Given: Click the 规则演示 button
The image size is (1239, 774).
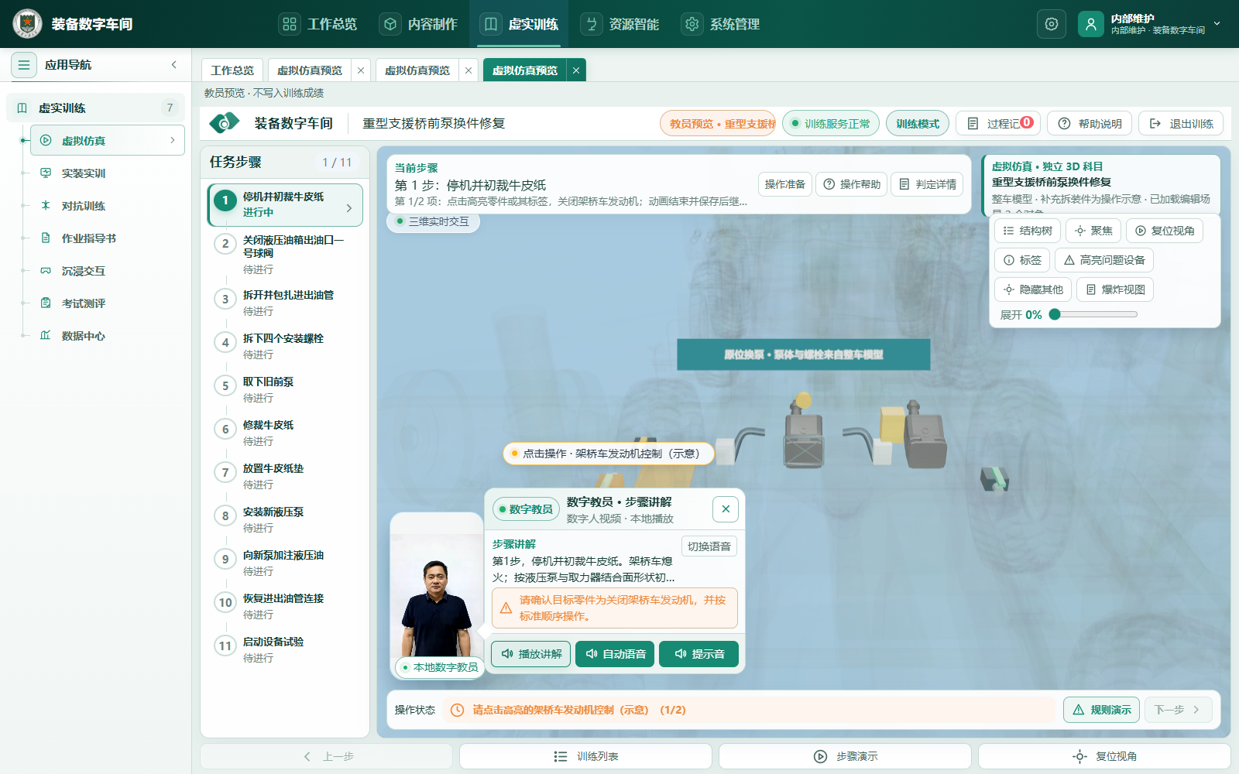Looking at the screenshot, I should (x=1101, y=710).
